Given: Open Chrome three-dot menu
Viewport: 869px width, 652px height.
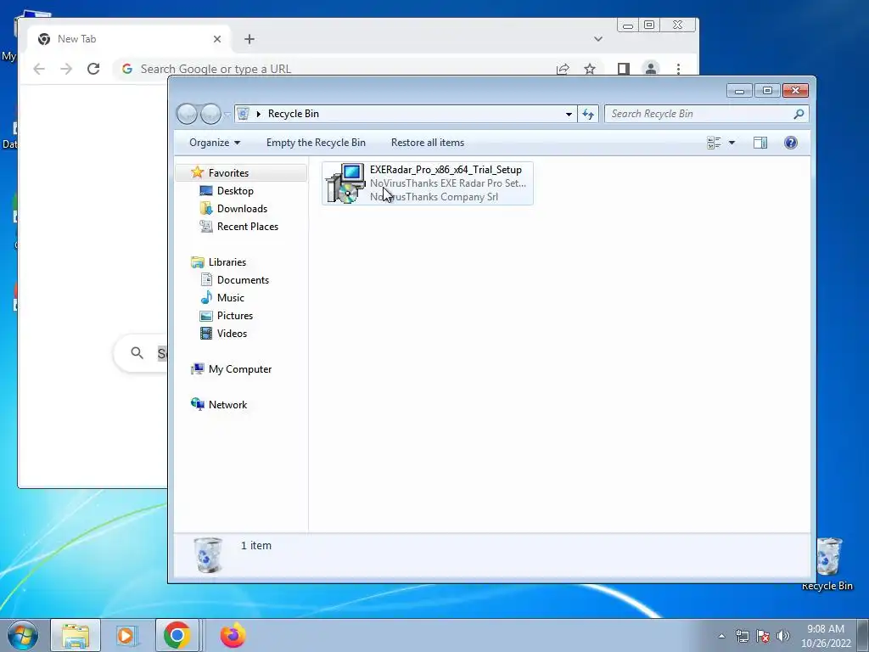Looking at the screenshot, I should coord(678,69).
